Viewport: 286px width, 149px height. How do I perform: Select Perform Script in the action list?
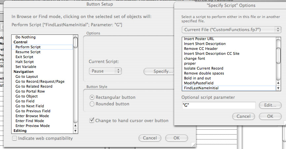point(42,47)
